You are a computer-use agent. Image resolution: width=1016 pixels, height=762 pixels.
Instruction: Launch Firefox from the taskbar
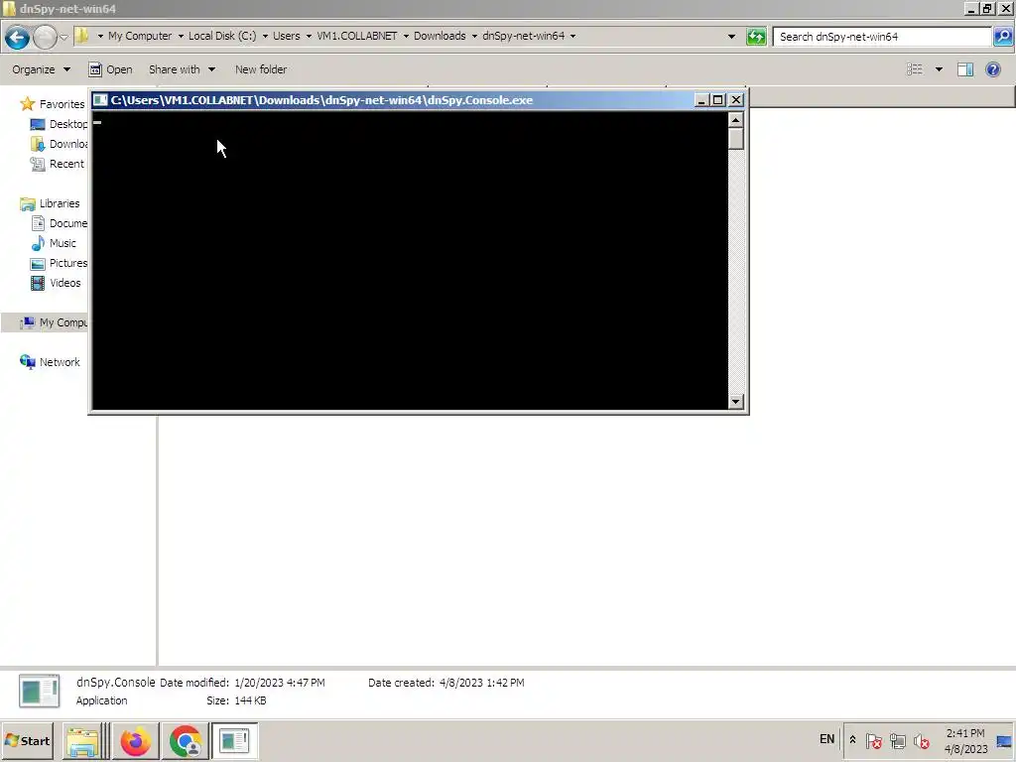135,741
